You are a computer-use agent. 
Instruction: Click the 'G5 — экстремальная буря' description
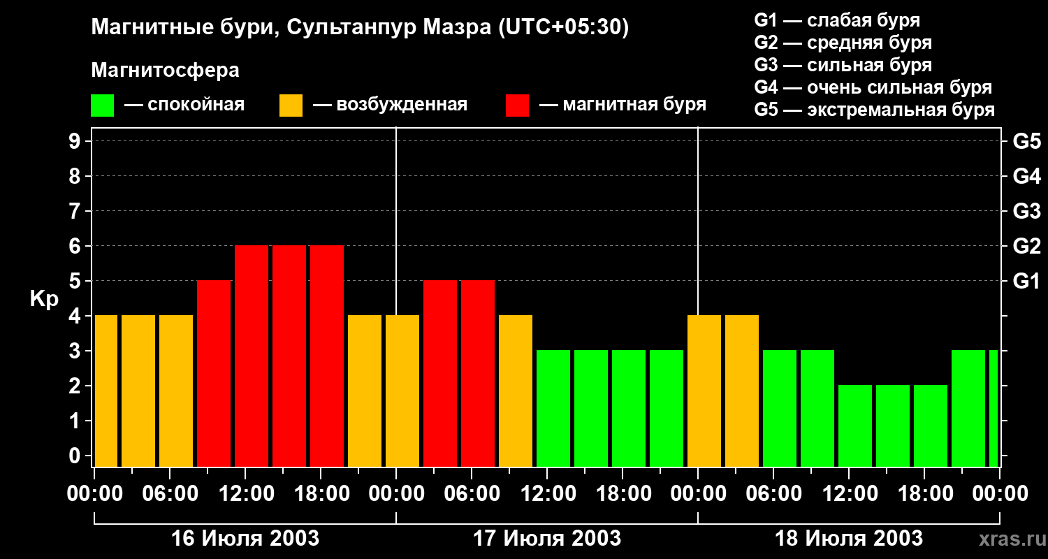click(875, 110)
